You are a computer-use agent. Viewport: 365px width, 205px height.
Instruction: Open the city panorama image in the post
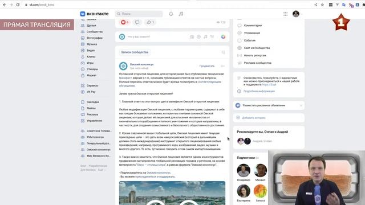[172, 193]
